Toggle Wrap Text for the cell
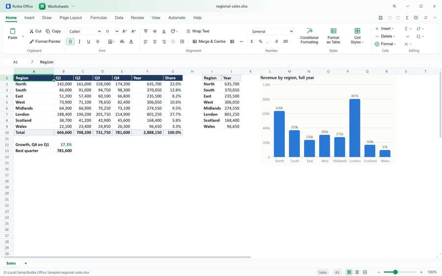Screen dimensions: 442x276 click(198, 31)
